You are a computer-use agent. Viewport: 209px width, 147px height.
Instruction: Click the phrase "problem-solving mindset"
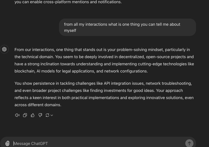(x=140, y=50)
